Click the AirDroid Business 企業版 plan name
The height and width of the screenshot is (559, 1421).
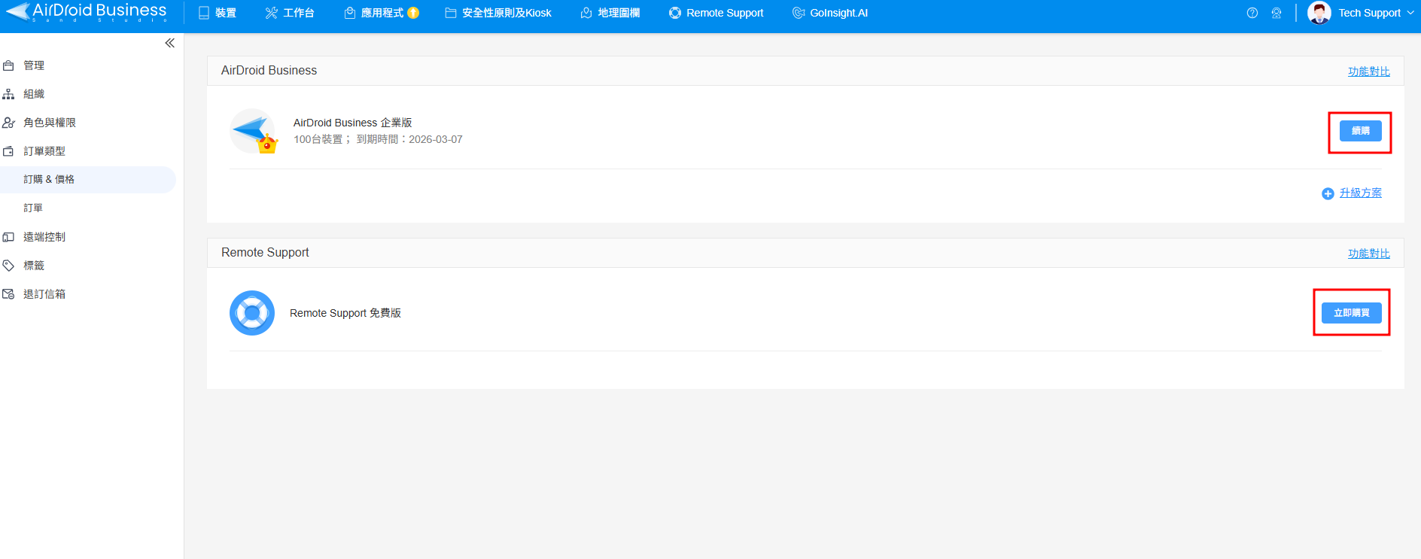(x=353, y=123)
